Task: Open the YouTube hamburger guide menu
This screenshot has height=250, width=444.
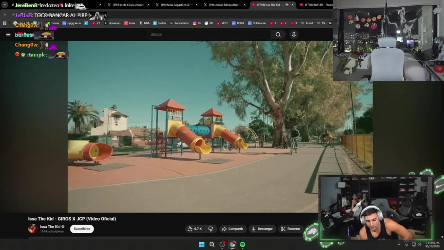Action: (x=8, y=34)
